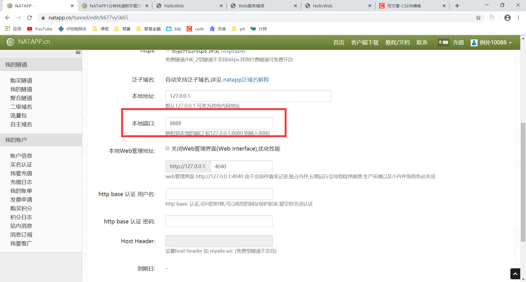Click the browser back arrow
526x282 pixels.
pyautogui.click(x=7, y=18)
